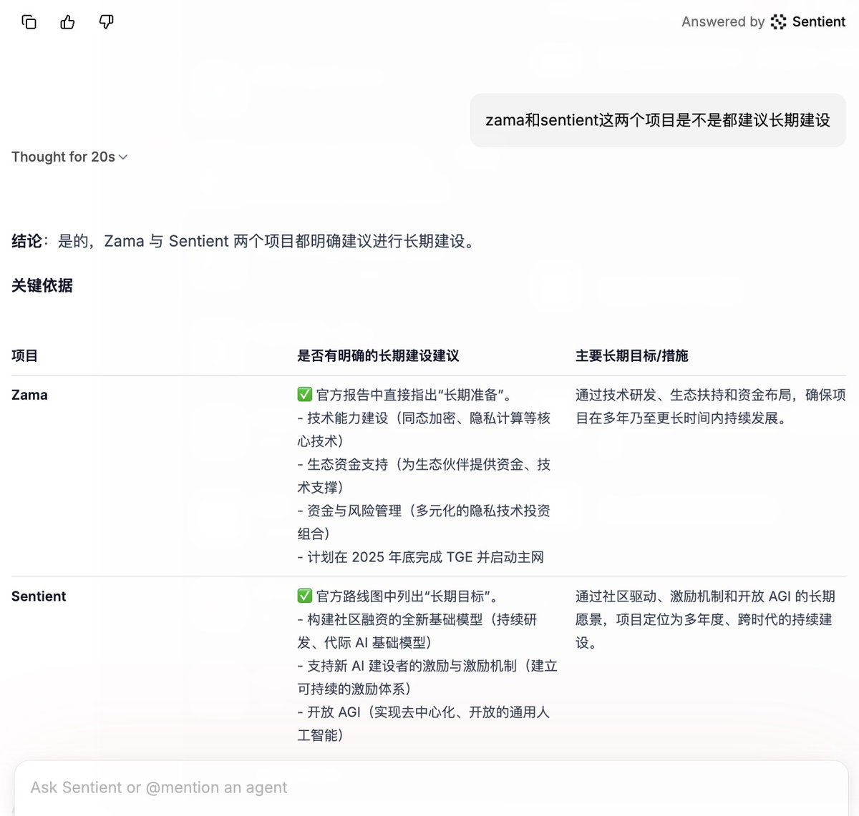Give the answer a thumbs down

[106, 22]
